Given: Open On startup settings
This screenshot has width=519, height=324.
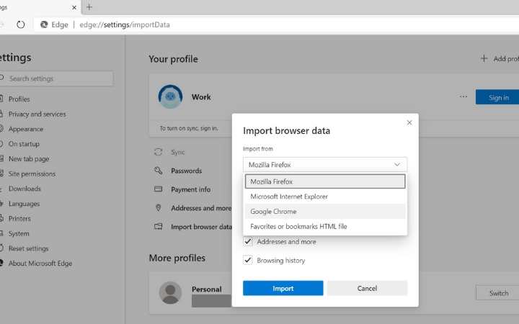Looking at the screenshot, I should (24, 144).
